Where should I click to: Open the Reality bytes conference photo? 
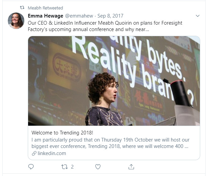point(114,81)
